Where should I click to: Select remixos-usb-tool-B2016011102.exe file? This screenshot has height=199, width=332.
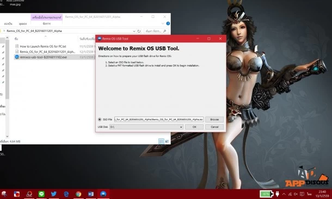click(44, 57)
